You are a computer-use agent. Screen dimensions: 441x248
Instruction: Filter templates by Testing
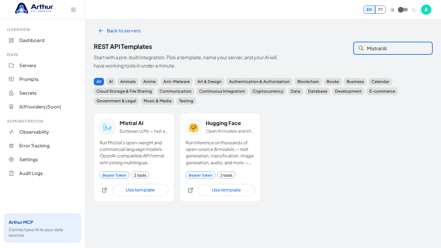pyautogui.click(x=186, y=101)
